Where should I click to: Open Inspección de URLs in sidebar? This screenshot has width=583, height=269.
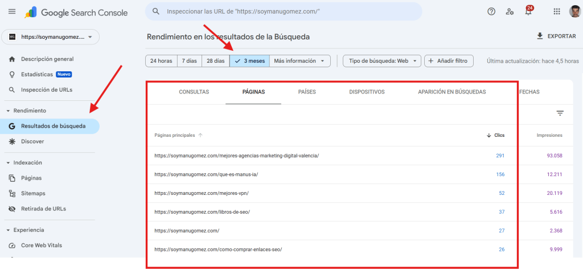47,89
